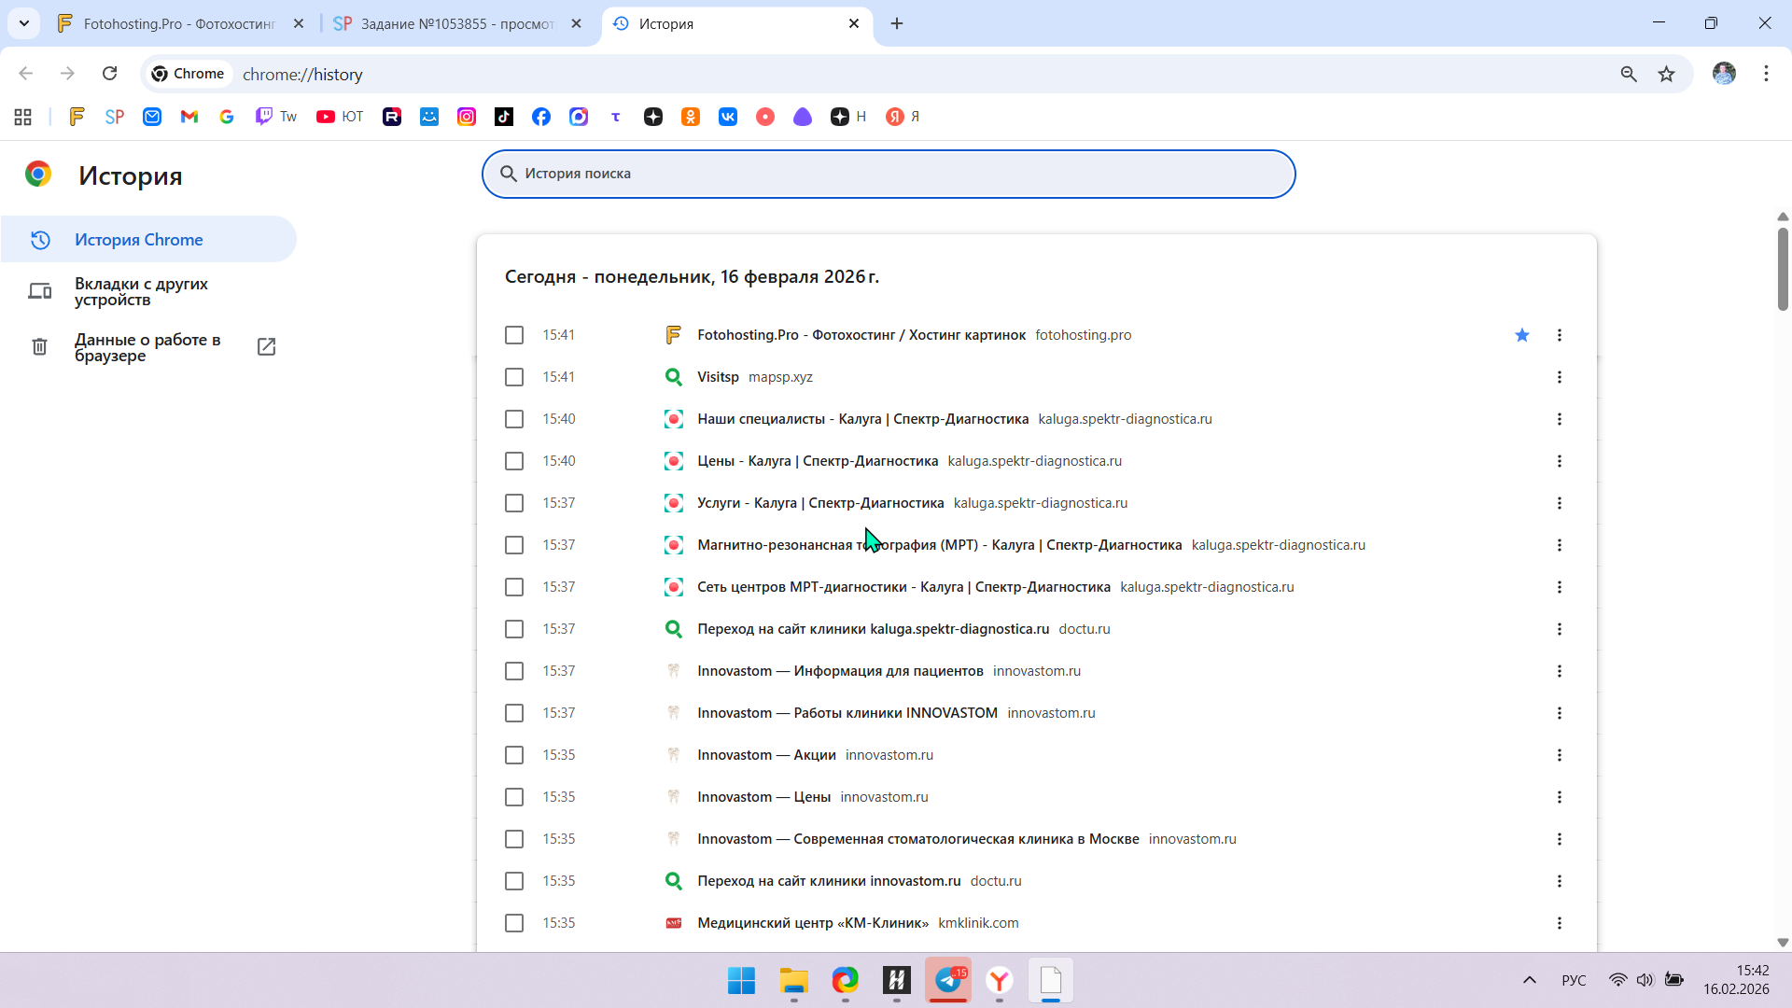Open more actions for Медицинский центр «КМ-Клиник» entry
Viewport: 1792px width, 1008px height.
[1559, 923]
